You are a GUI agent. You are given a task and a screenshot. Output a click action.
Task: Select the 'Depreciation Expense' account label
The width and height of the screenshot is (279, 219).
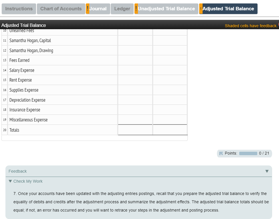tap(27, 100)
